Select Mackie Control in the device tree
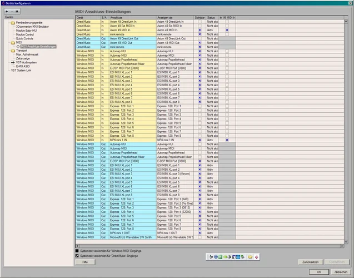The image size is (354, 278). click(25, 34)
